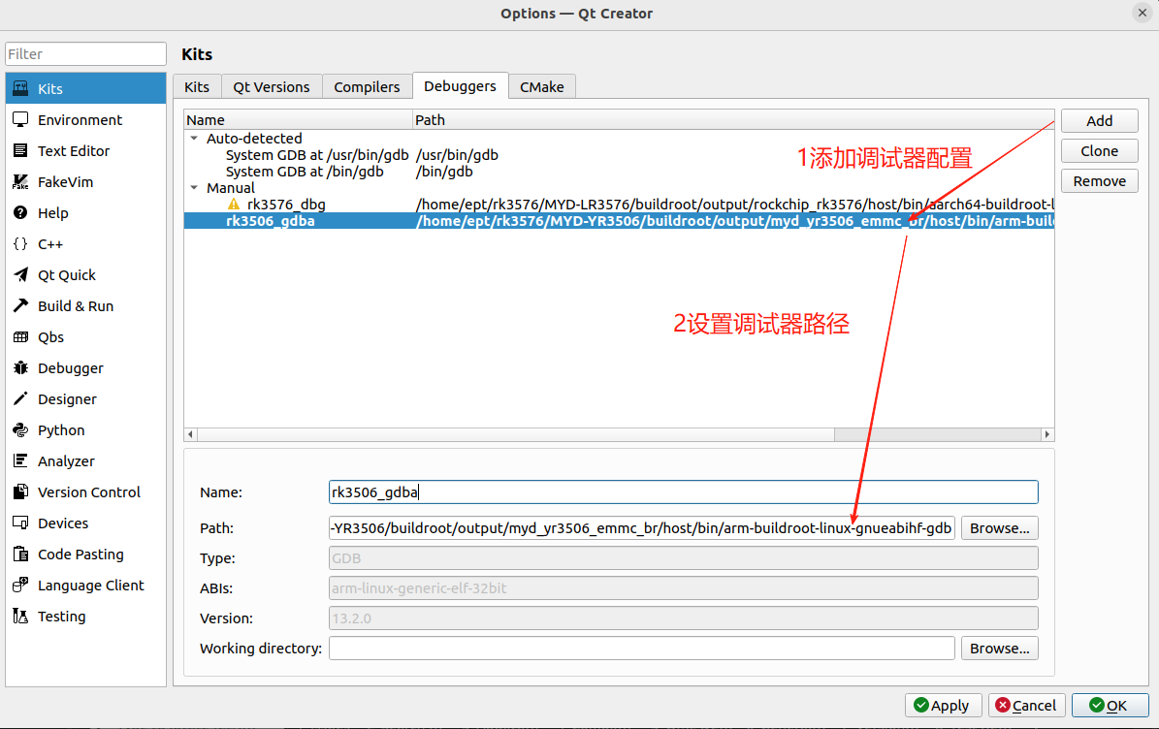This screenshot has width=1159, height=729.
Task: Open the Compilers tab
Action: [x=367, y=86]
